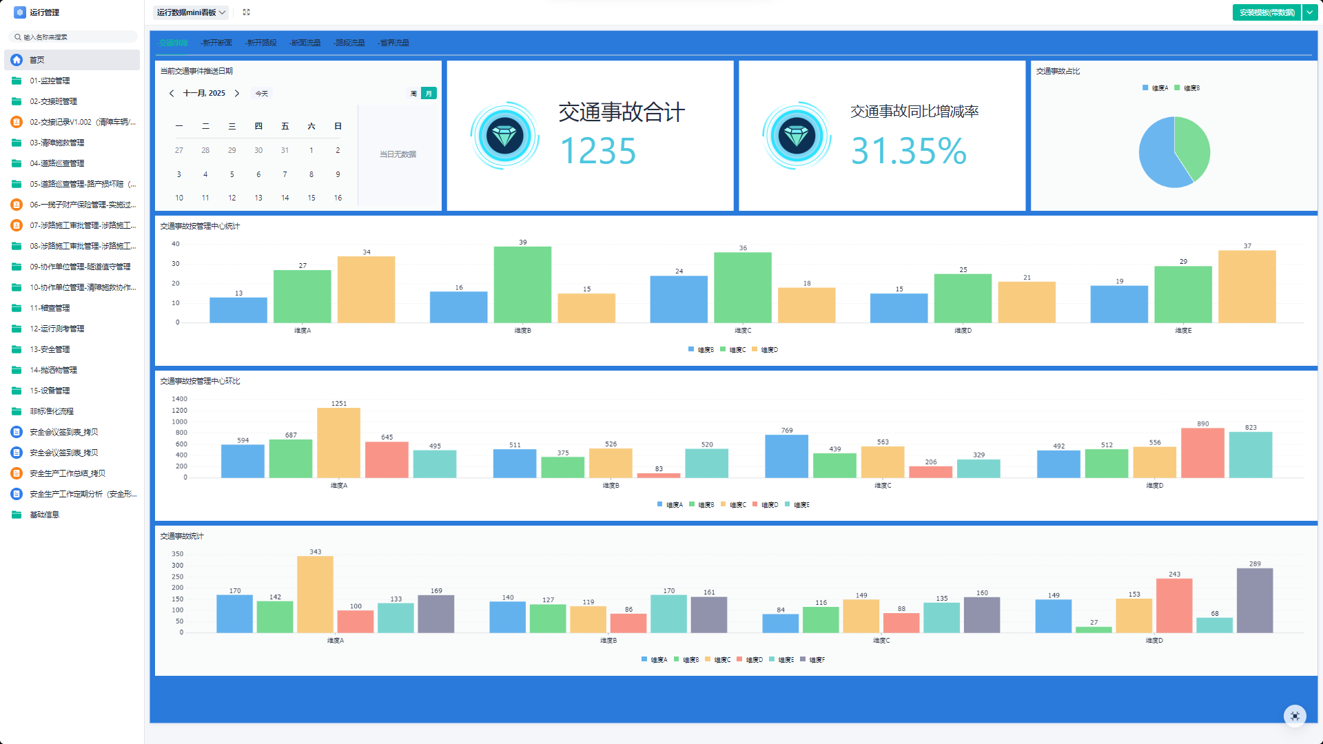Screen dimensions: 1323x744
Task: Go to previous month in calendar
Action: pyautogui.click(x=172, y=93)
